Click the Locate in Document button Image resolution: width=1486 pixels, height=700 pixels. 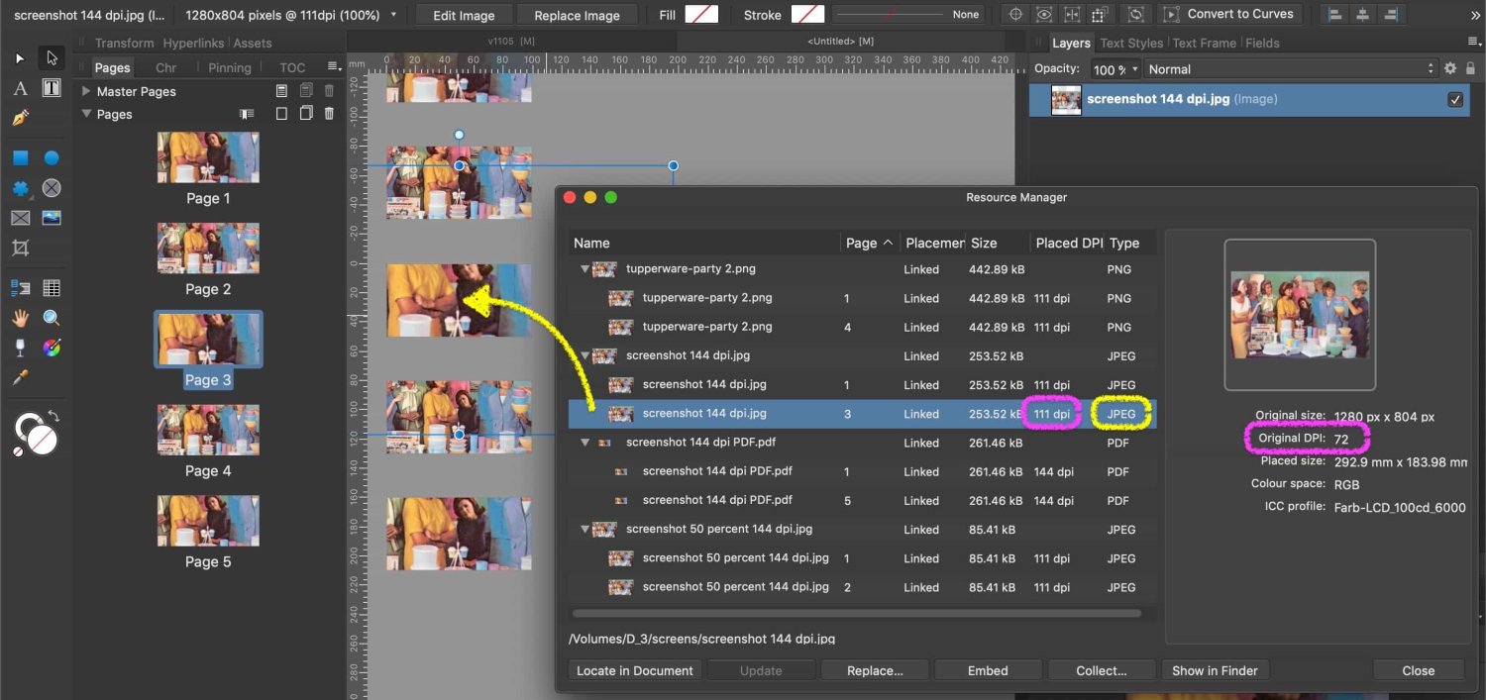click(x=635, y=670)
